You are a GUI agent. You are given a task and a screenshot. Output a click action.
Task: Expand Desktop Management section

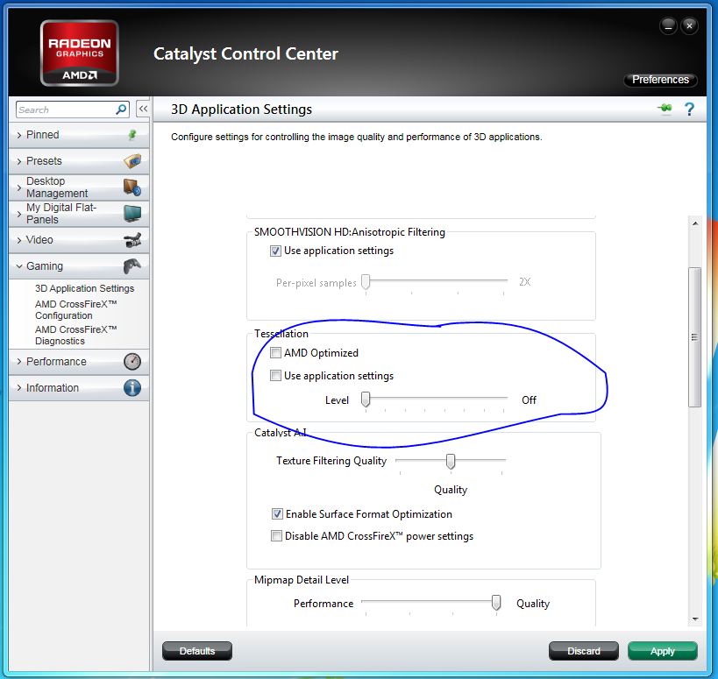(x=19, y=187)
